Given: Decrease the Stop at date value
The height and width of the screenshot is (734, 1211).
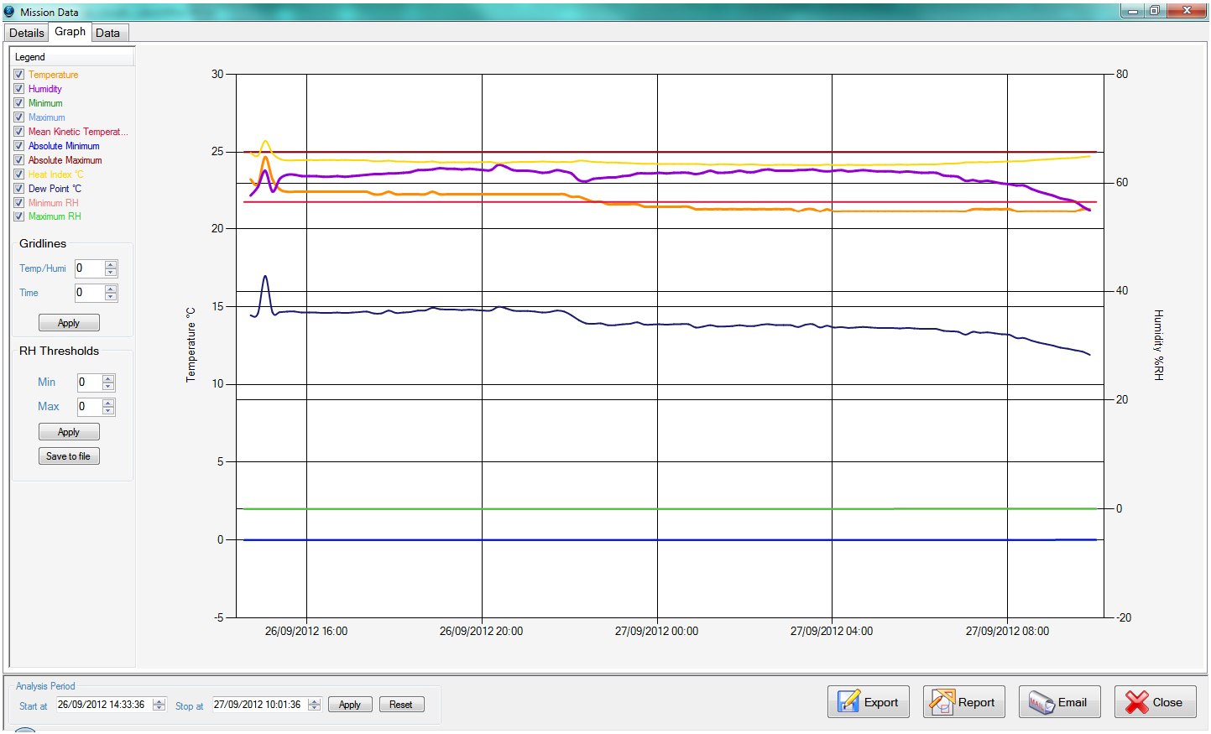Looking at the screenshot, I should click(314, 708).
